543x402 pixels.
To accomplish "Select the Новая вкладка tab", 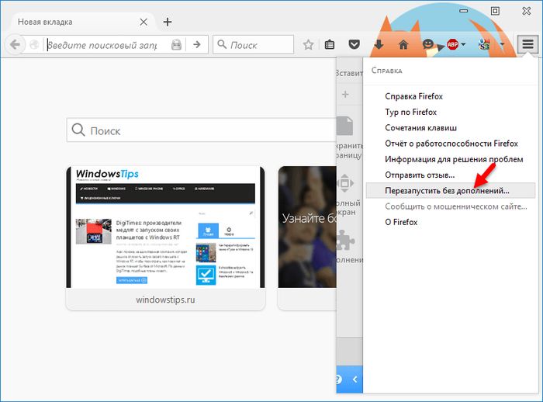I will pos(82,23).
